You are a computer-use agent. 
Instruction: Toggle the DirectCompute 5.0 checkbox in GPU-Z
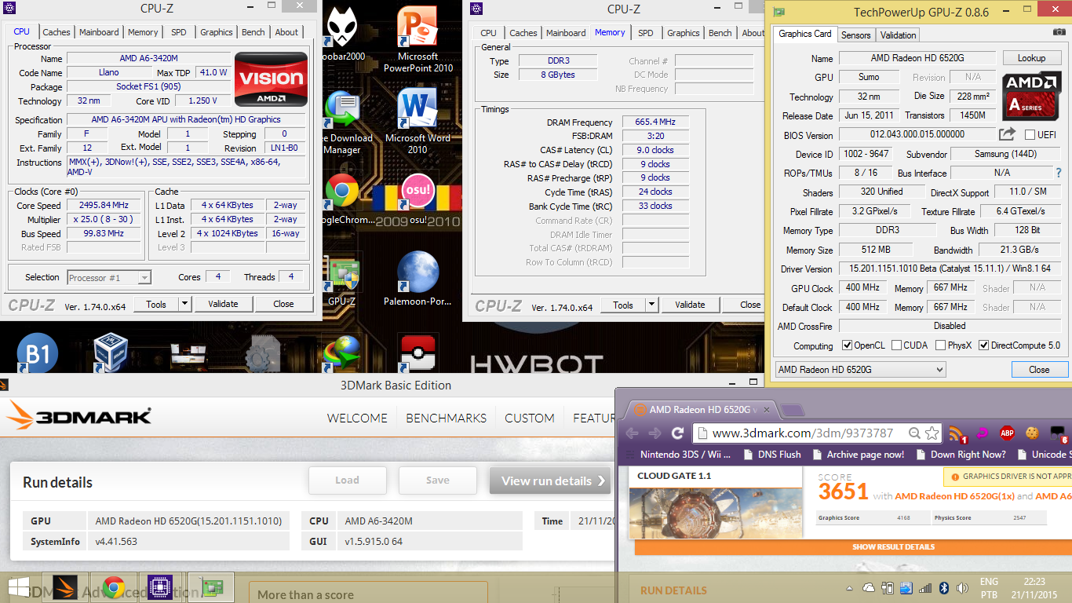[983, 345]
